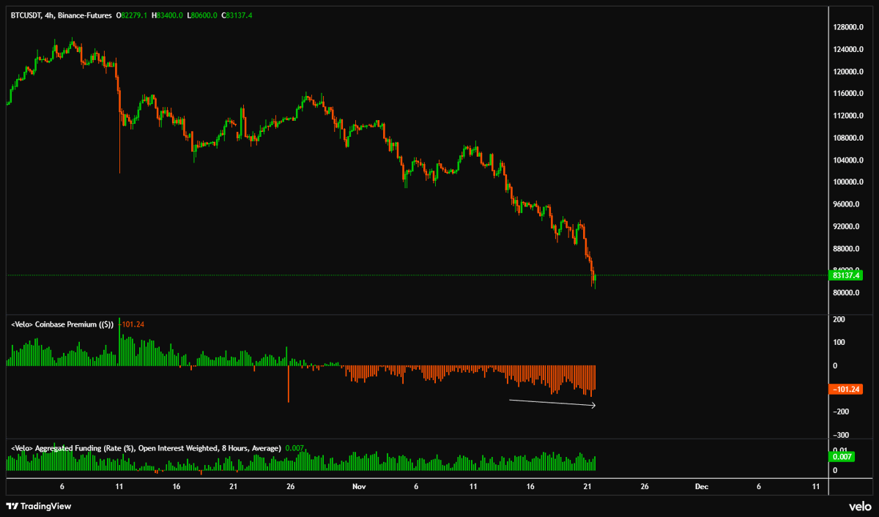Screen dimensions: 879x517
Task: Click Nov label on the time axis
Action: [x=359, y=486]
